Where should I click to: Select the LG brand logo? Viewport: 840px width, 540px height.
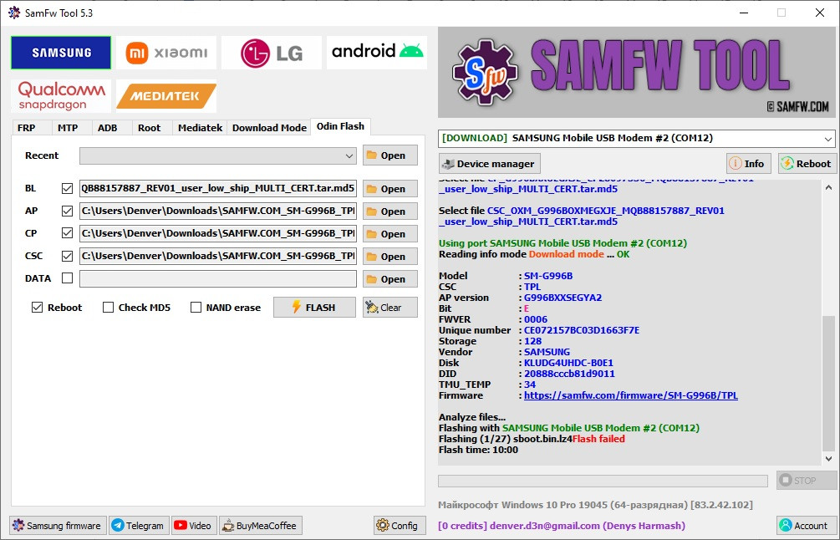pyautogui.click(x=272, y=53)
